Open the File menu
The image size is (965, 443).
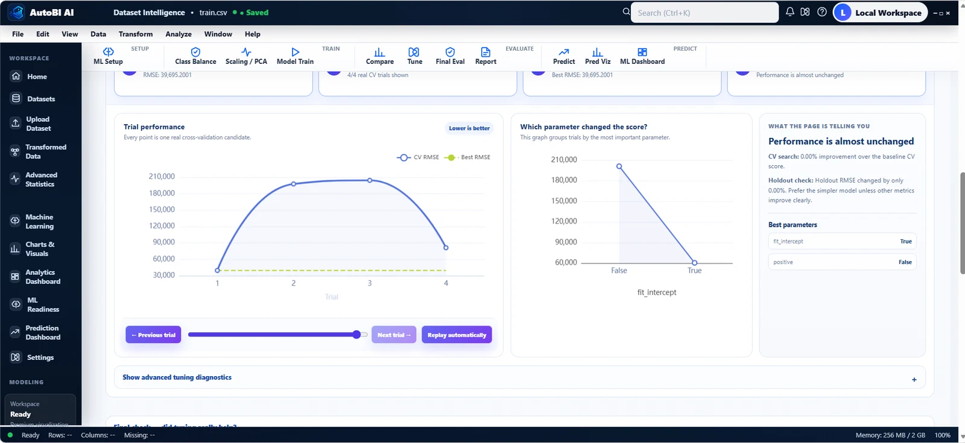(x=18, y=34)
